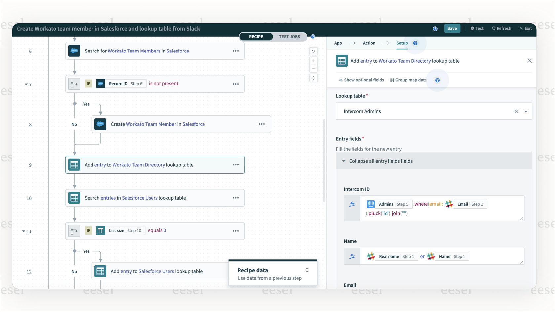Screen dimensions: 555x312
Task: Click the zoom in control on canvas
Action: pos(313,61)
